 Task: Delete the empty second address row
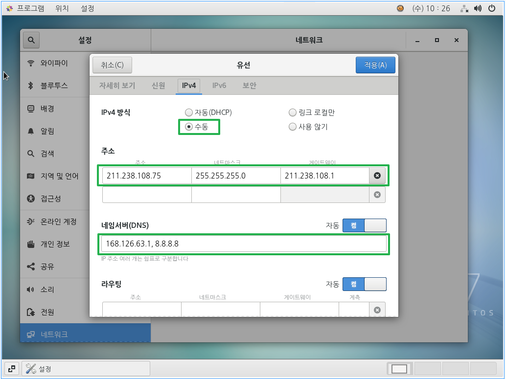point(377,195)
